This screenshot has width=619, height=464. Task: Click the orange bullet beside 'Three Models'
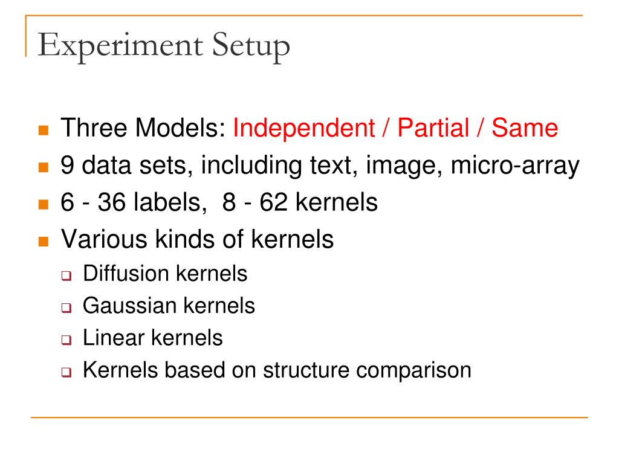coord(44,130)
